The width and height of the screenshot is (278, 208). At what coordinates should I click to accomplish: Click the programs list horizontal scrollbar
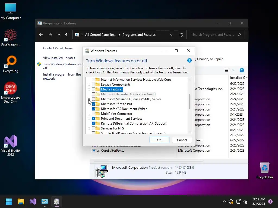pyautogui.click(x=149, y=161)
